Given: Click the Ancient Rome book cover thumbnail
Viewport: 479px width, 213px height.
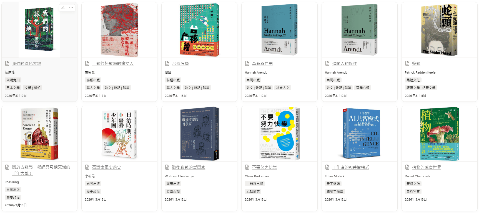Looking at the screenshot, I should [40, 134].
